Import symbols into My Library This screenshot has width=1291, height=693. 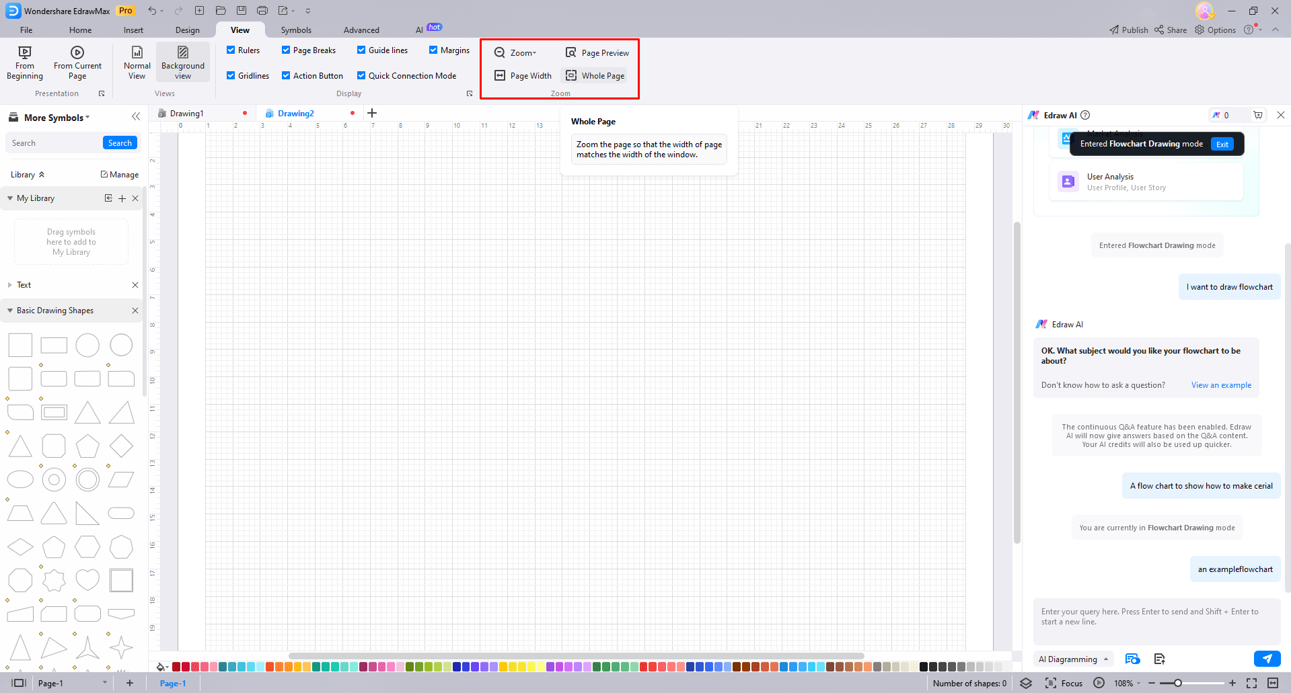tap(108, 198)
